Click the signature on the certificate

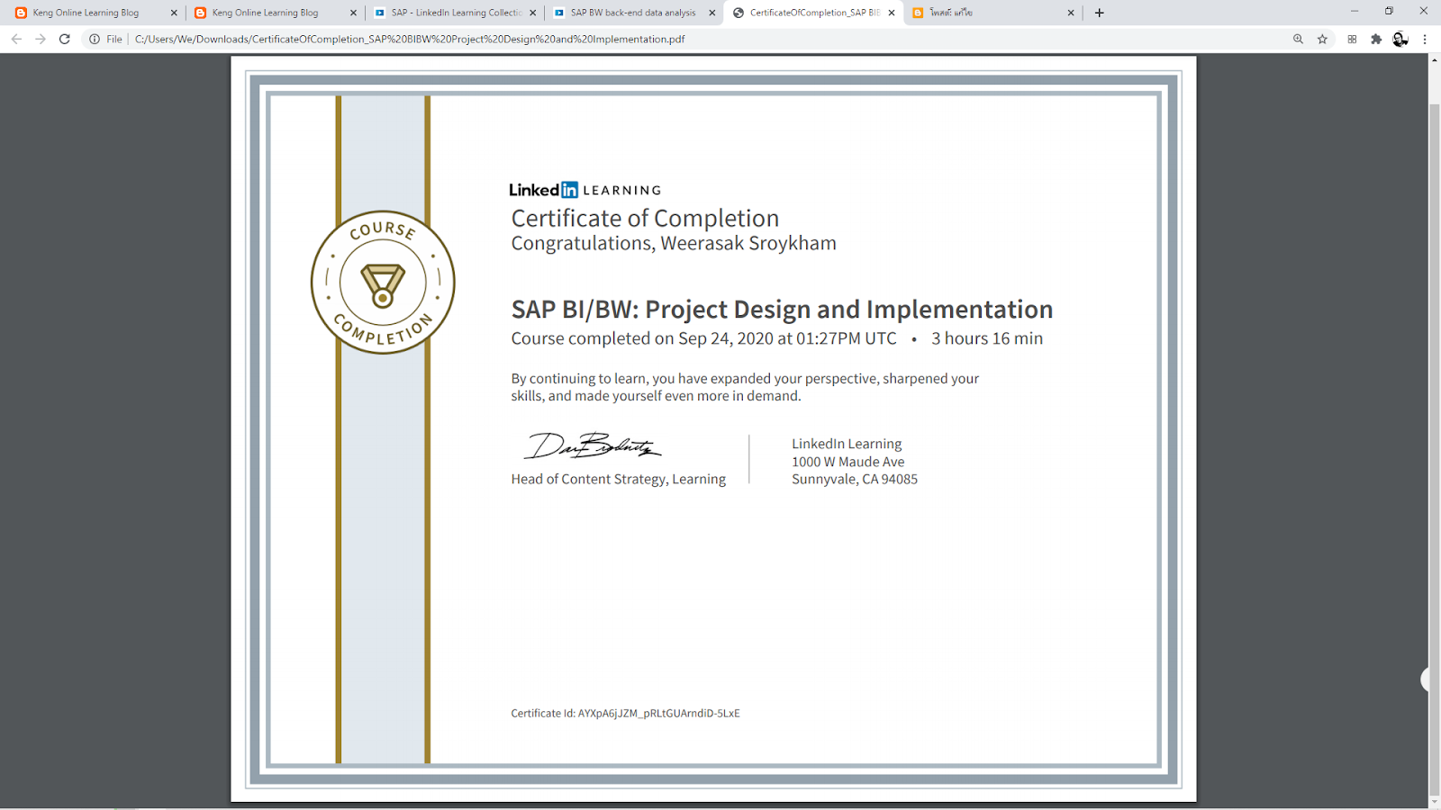tap(593, 445)
